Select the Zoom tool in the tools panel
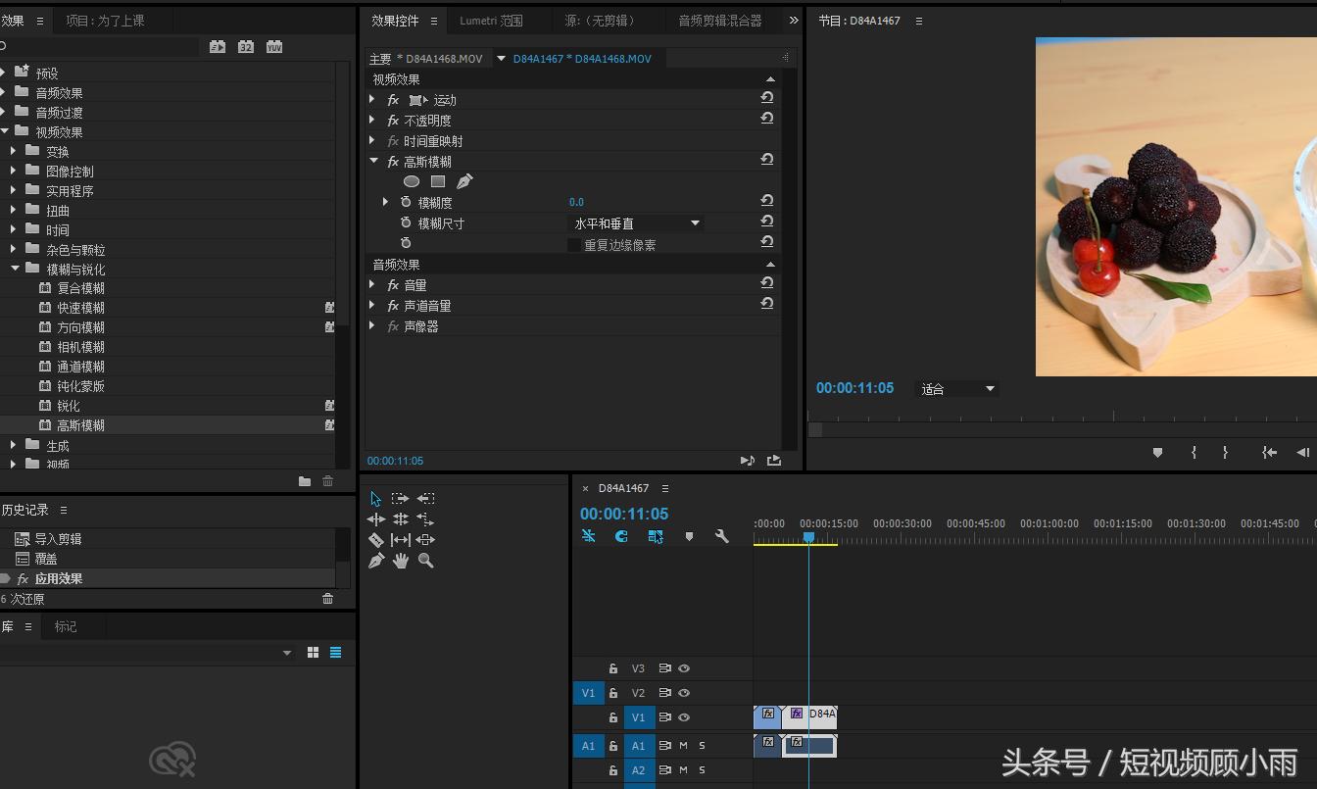Viewport: 1317px width, 789px height. click(425, 560)
